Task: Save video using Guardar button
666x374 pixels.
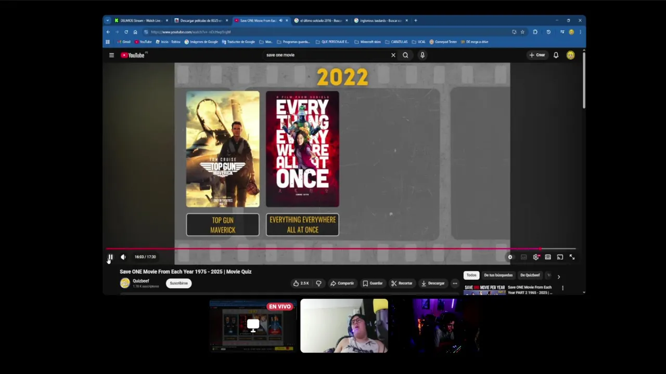Action: 373,283
